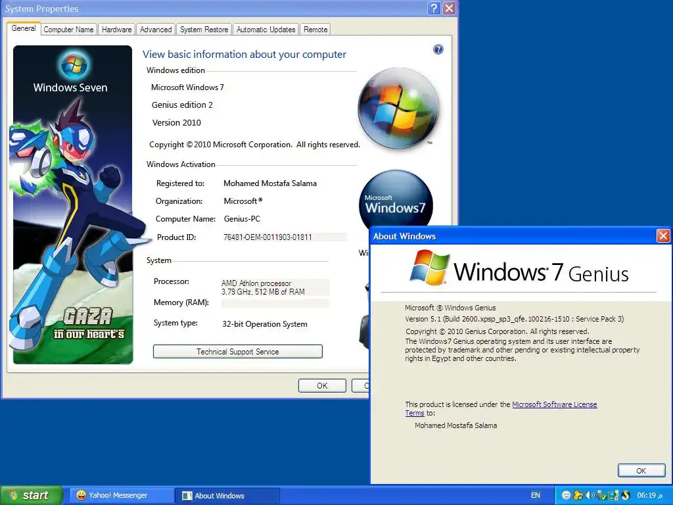Click the Windows Seven character side banner
The image size is (673, 505).
click(x=72, y=205)
